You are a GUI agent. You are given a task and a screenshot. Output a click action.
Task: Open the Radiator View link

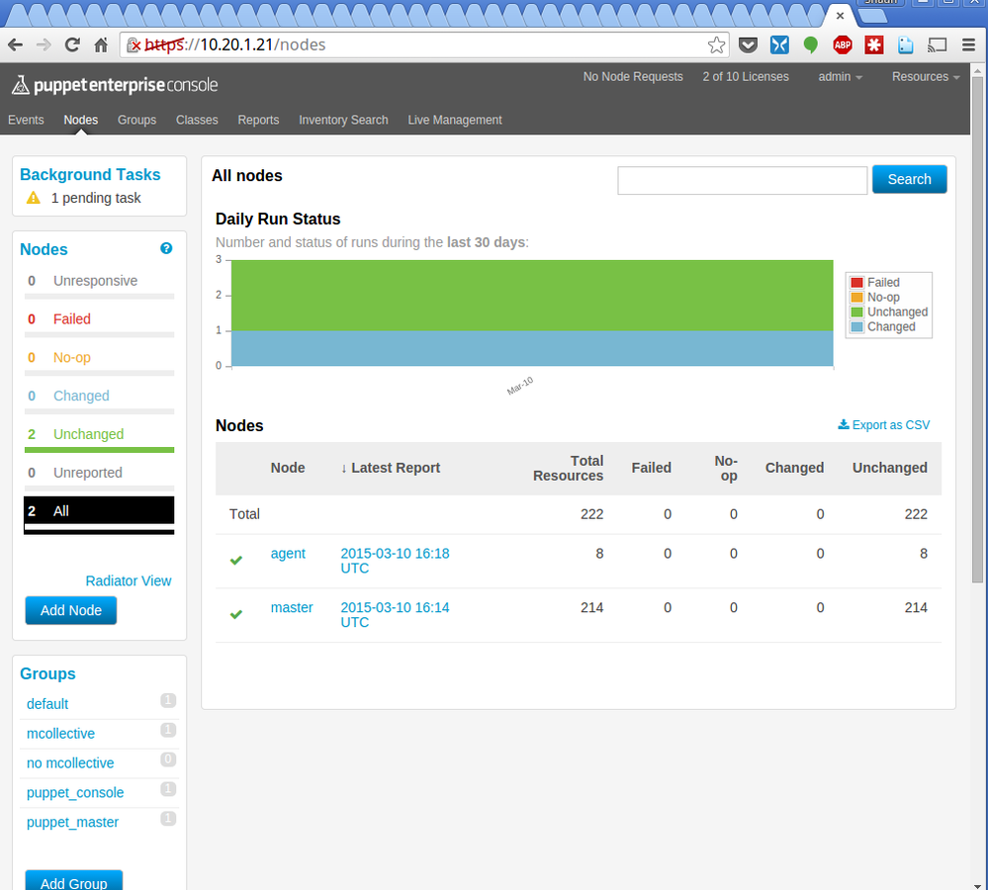[x=129, y=580]
